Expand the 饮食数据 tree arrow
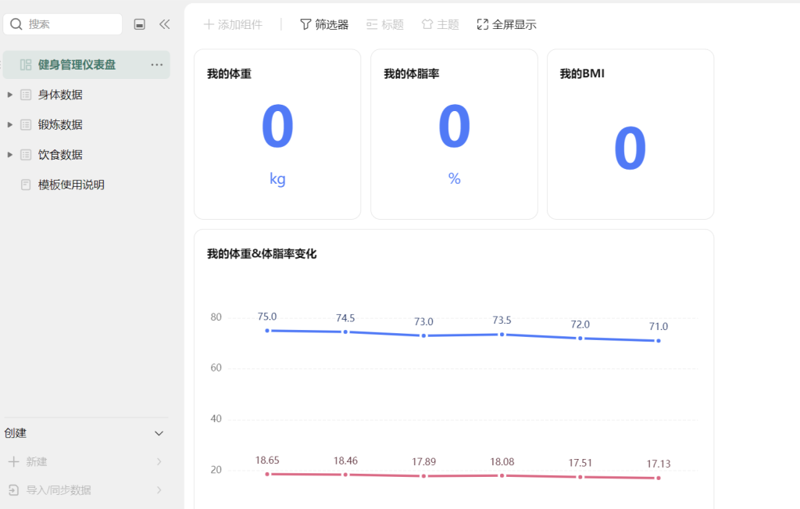 click(x=9, y=155)
